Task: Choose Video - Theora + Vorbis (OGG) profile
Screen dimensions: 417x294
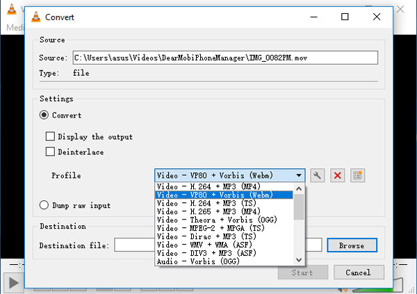Action: point(224,220)
